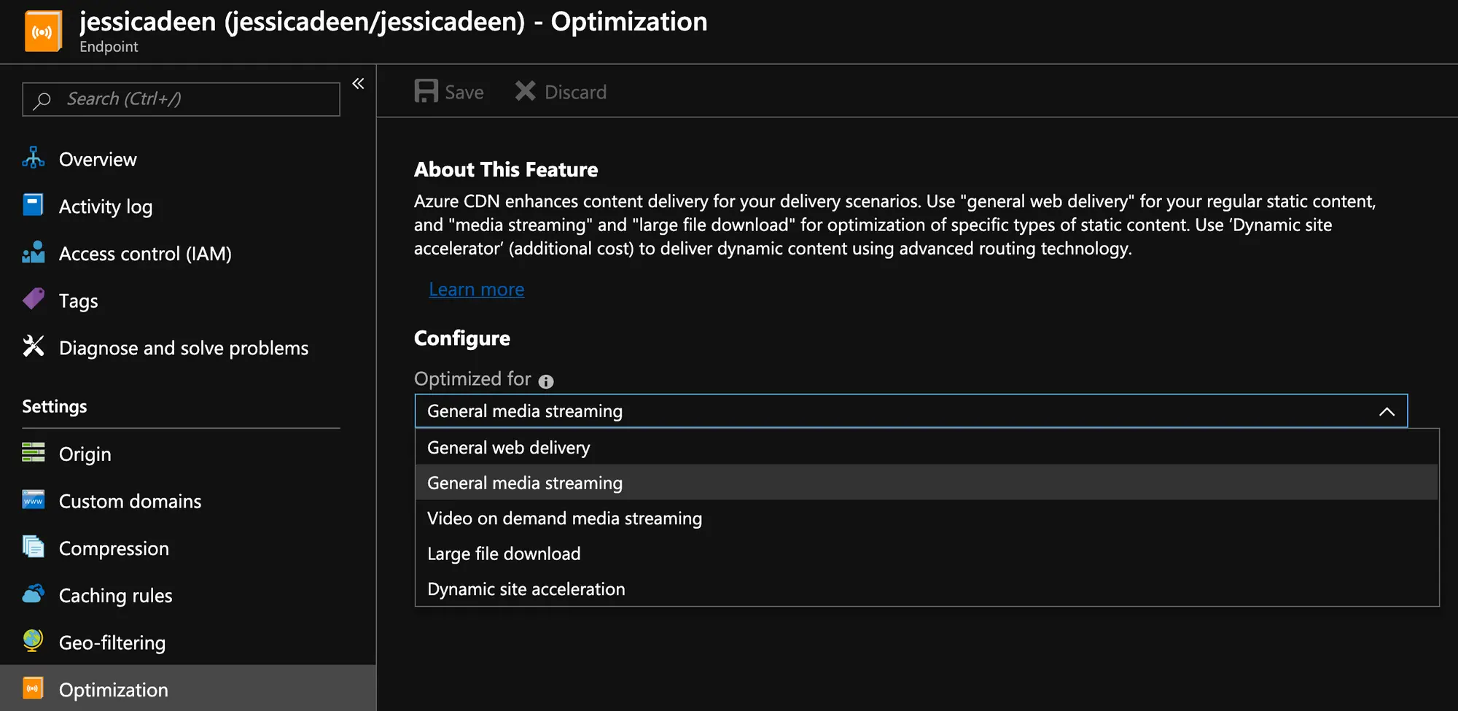1458x711 pixels.
Task: Click the Save button label
Action: 464,92
